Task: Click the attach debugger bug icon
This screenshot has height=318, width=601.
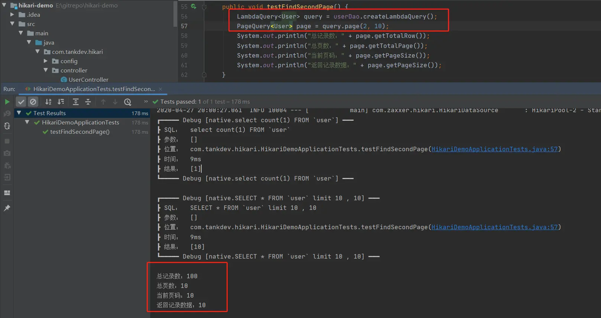Action: [x=7, y=165]
